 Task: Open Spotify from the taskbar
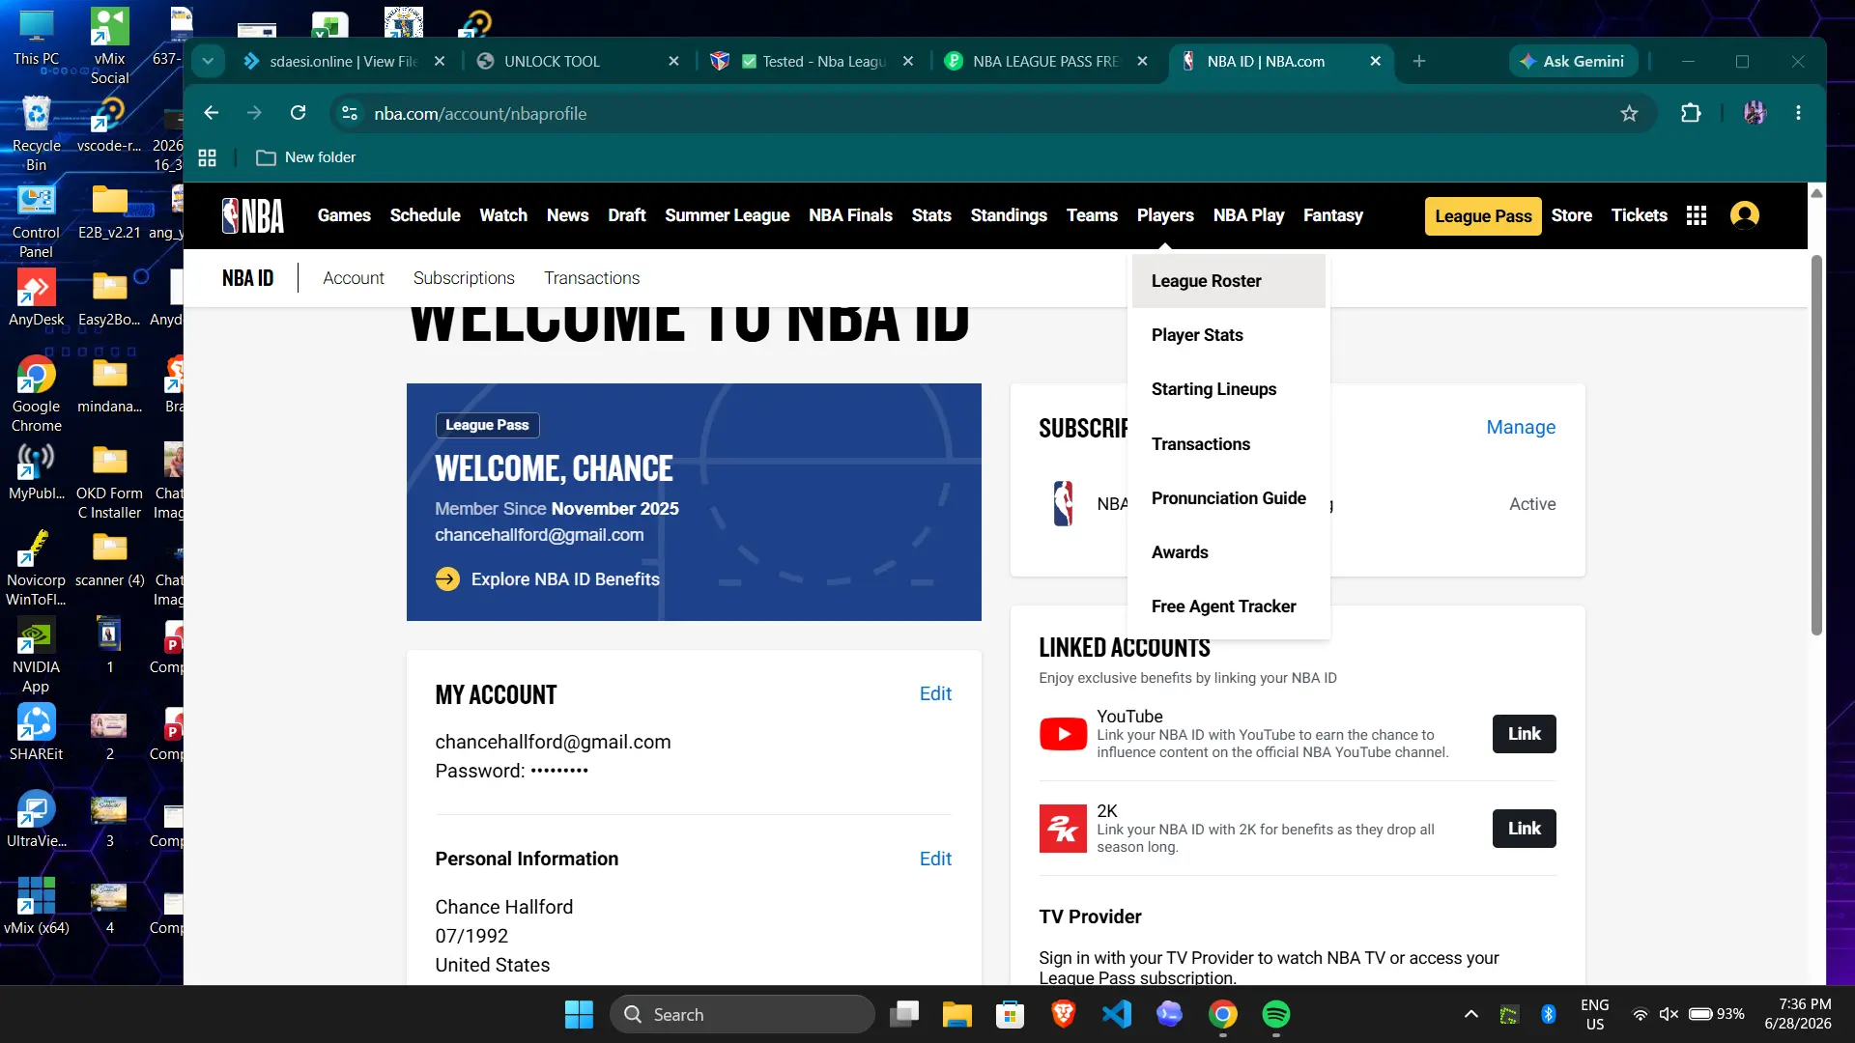pyautogui.click(x=1275, y=1014)
